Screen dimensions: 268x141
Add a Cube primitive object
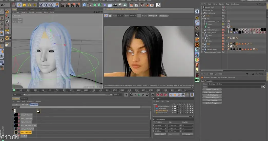pyautogui.click(x=84, y=5)
